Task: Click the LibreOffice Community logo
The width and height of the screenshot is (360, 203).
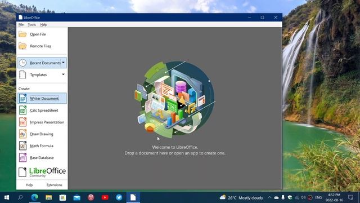Action: pos(42,172)
